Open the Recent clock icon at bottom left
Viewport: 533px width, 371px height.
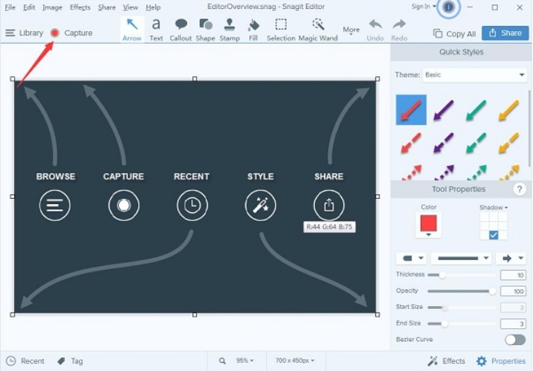pos(11,361)
